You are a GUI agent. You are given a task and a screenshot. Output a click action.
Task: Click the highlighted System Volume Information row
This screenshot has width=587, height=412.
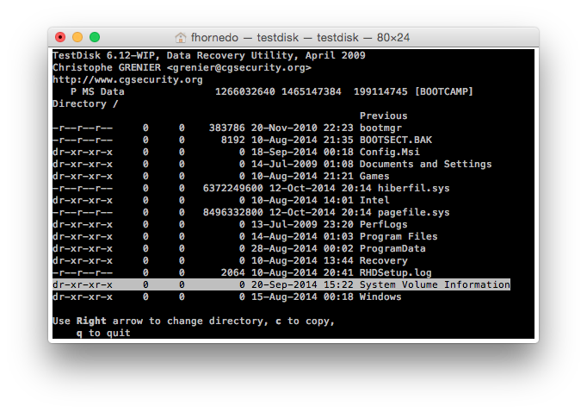click(281, 284)
